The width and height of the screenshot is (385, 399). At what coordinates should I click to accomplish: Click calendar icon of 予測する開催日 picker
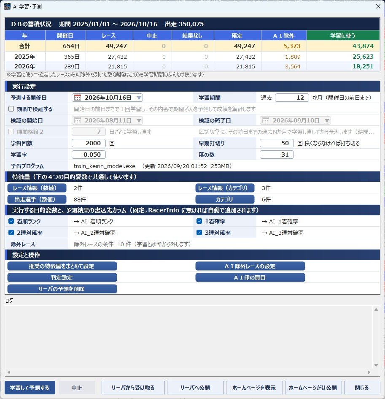[x=78, y=98]
